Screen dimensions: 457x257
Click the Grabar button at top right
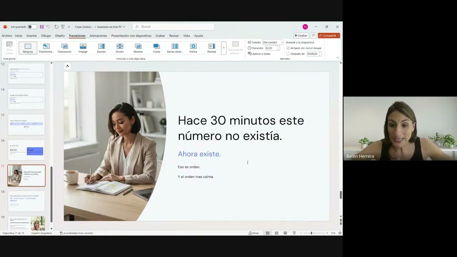coord(301,36)
